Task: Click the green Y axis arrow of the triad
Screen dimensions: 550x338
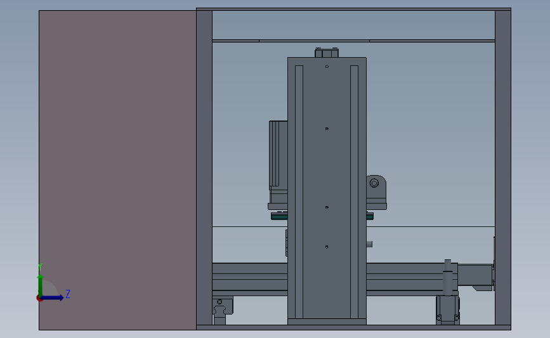Action: (41, 286)
